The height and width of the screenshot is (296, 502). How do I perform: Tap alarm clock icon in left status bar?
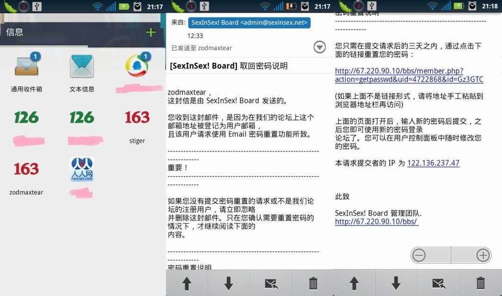click(x=137, y=6)
